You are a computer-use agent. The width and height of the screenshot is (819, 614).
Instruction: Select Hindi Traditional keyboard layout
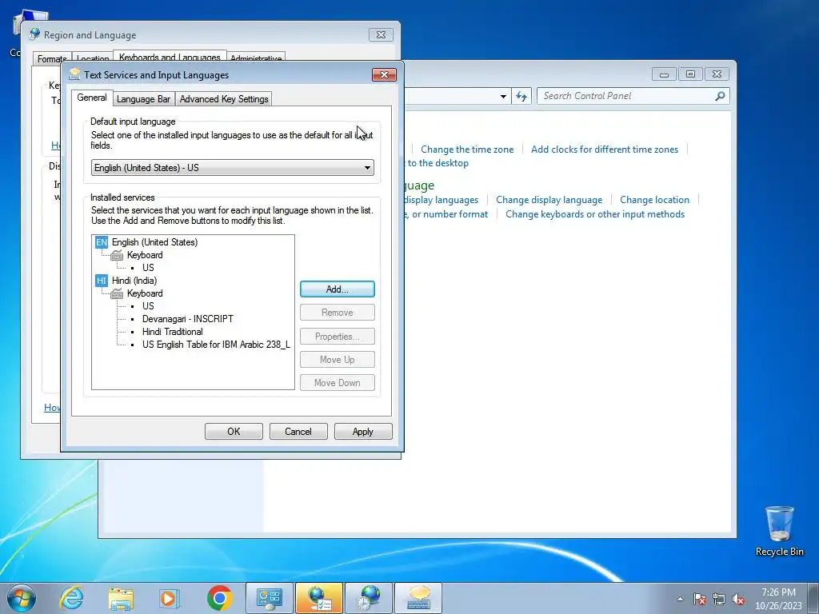tap(173, 332)
